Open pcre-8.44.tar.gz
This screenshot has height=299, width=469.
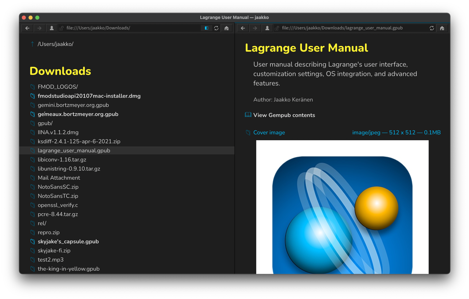coord(58,214)
